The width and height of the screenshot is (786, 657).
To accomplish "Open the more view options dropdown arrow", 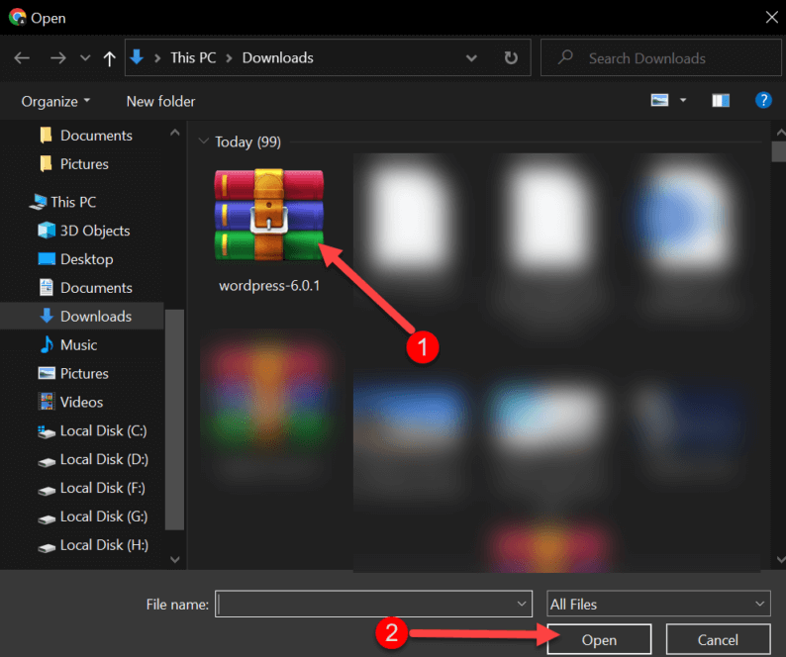I will pyautogui.click(x=683, y=100).
